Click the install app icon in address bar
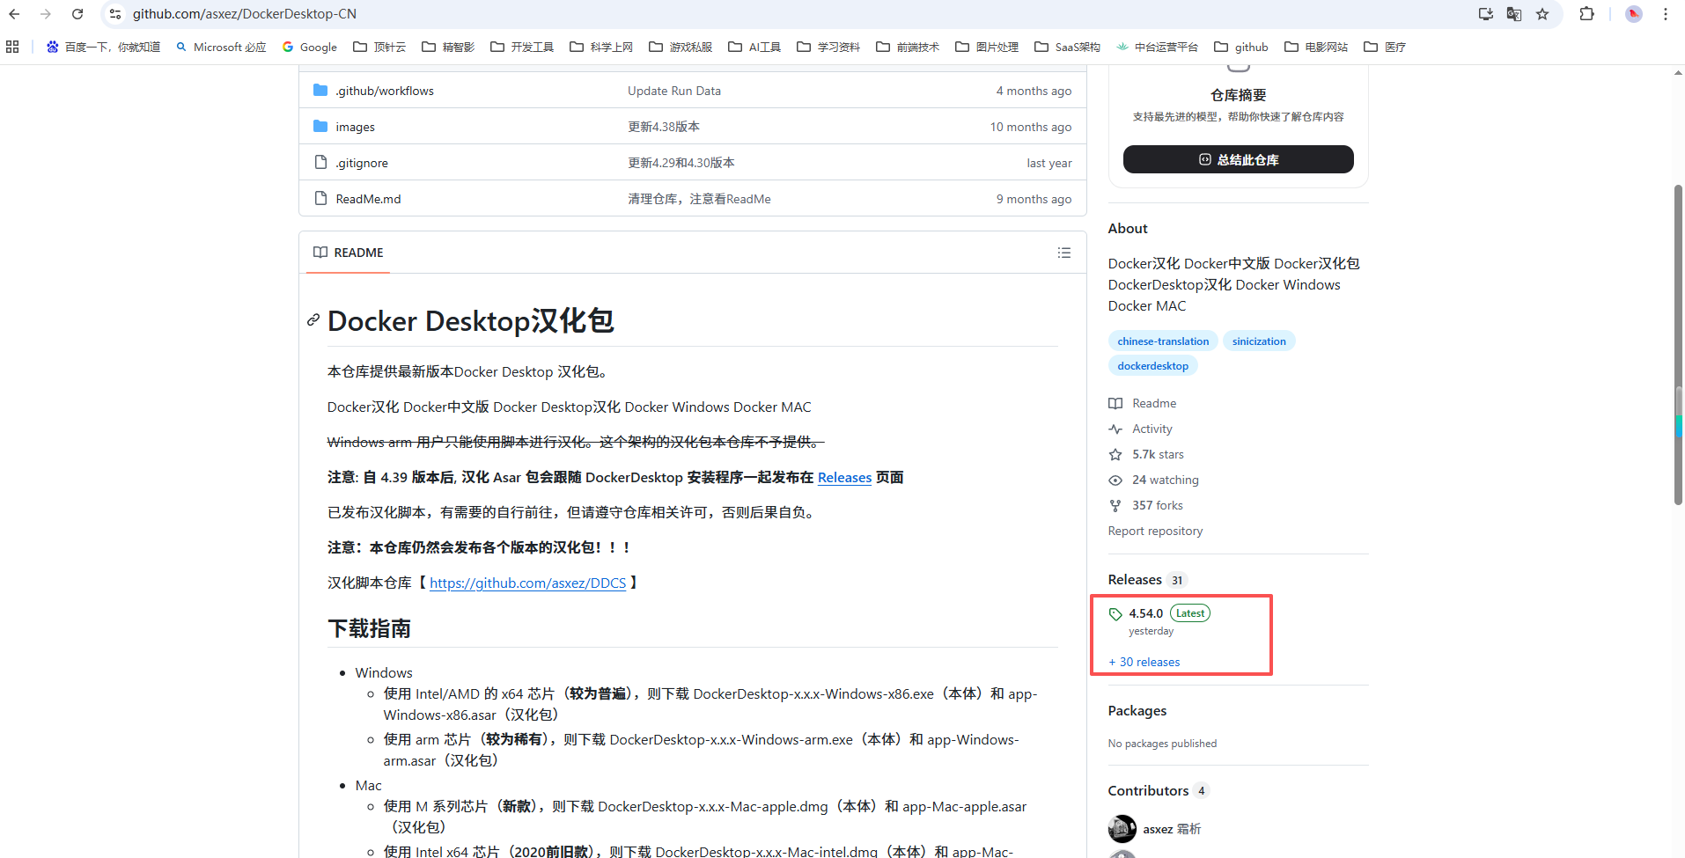The width and height of the screenshot is (1685, 858). click(x=1486, y=14)
